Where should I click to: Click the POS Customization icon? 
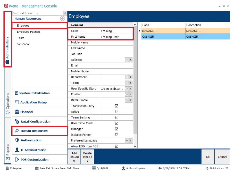(17, 159)
